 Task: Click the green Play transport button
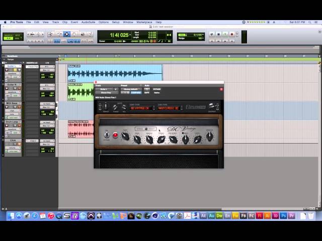tap(225, 34)
